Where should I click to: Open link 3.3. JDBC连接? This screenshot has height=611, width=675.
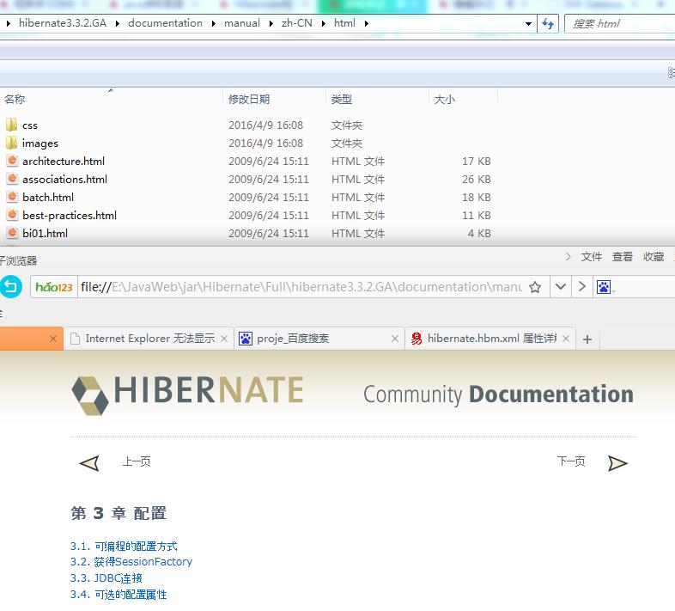tap(106, 578)
